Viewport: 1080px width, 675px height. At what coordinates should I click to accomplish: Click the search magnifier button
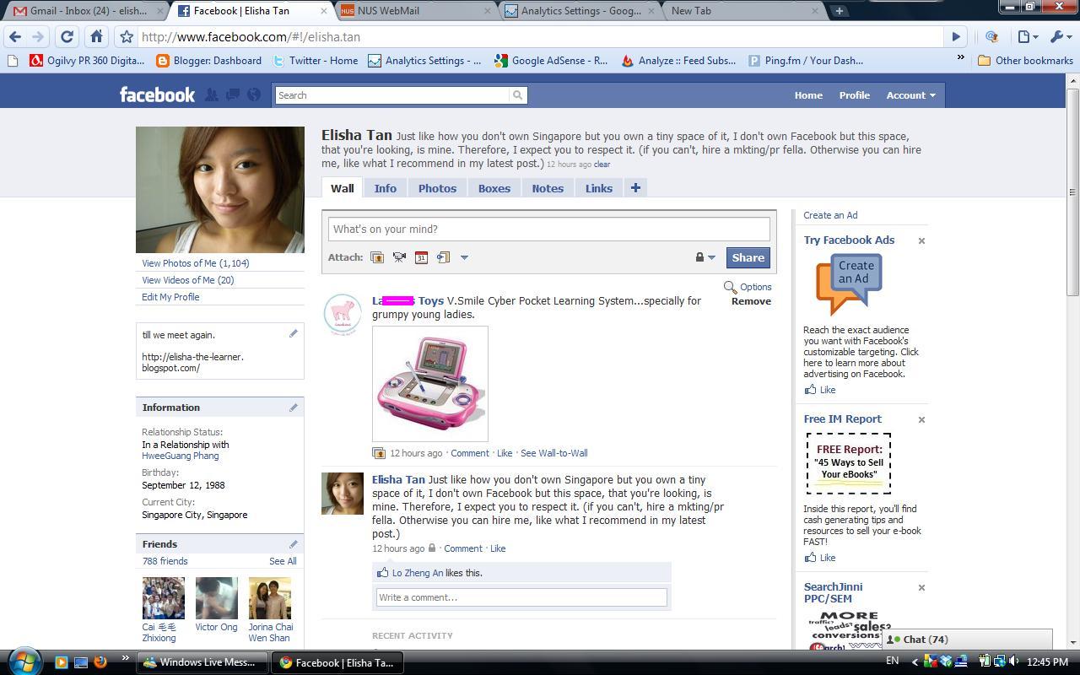tap(518, 95)
